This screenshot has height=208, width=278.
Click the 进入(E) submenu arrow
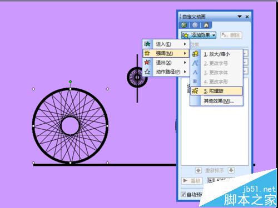pos(185,44)
